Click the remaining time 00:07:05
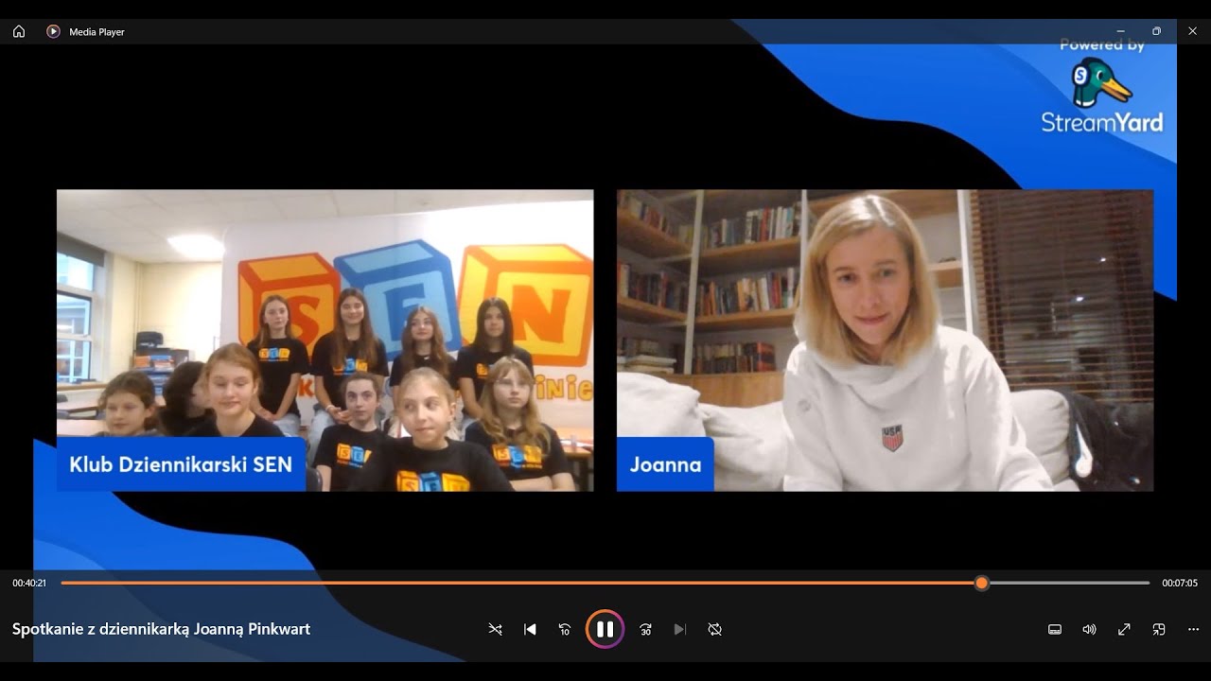 (x=1180, y=584)
